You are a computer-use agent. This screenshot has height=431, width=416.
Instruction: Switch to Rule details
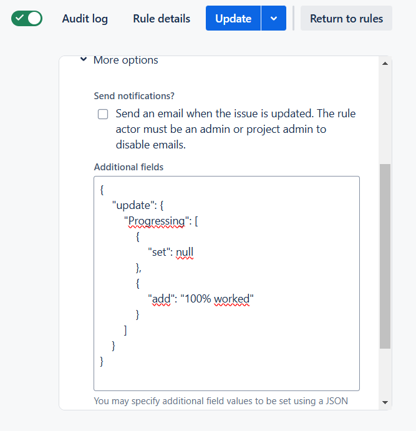(x=162, y=19)
